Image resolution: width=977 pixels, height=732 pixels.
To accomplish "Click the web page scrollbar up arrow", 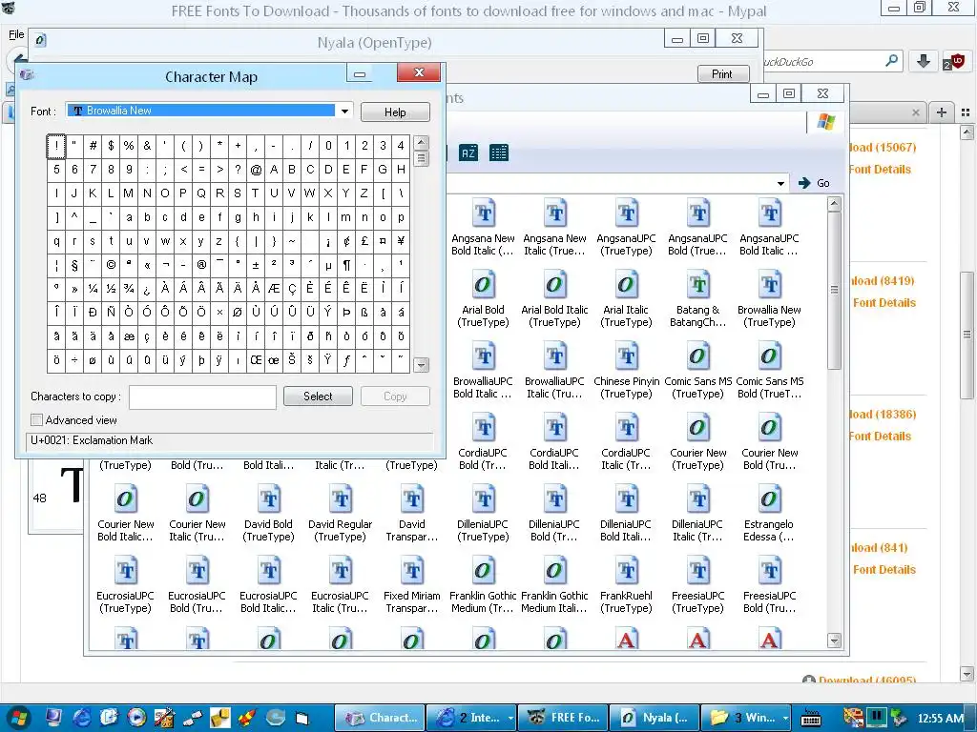I will 967,132.
